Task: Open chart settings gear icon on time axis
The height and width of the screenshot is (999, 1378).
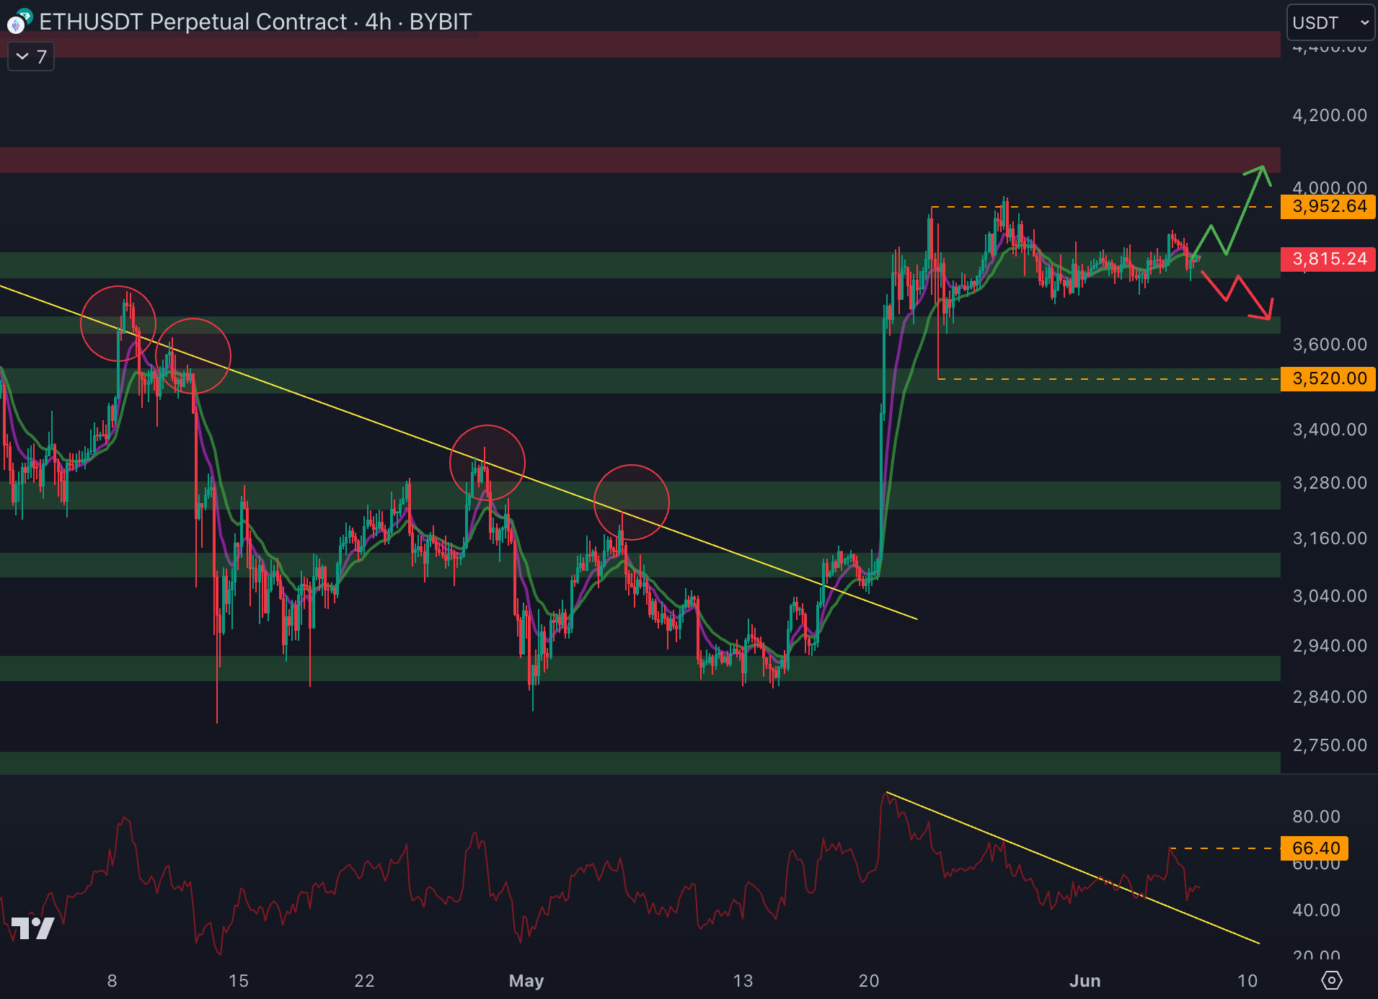Action: [x=1331, y=980]
